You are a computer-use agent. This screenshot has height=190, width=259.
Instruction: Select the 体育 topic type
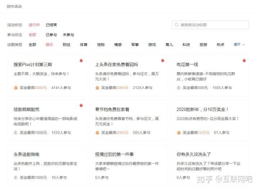click(83, 45)
